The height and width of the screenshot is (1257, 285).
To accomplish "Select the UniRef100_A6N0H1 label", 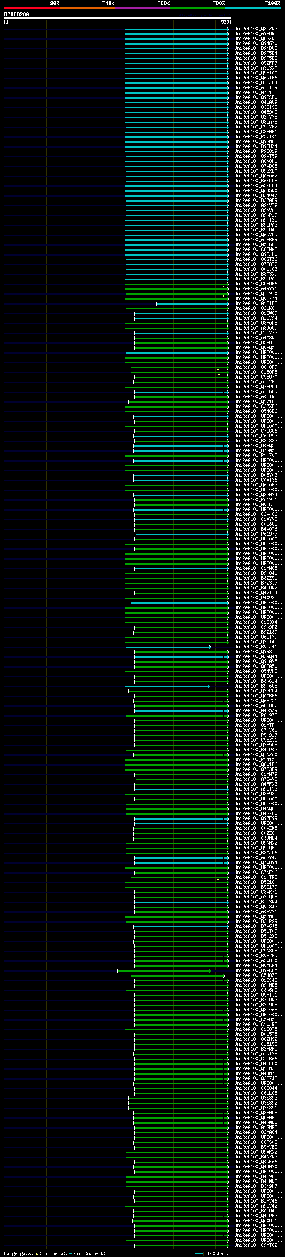I will [x=256, y=161].
